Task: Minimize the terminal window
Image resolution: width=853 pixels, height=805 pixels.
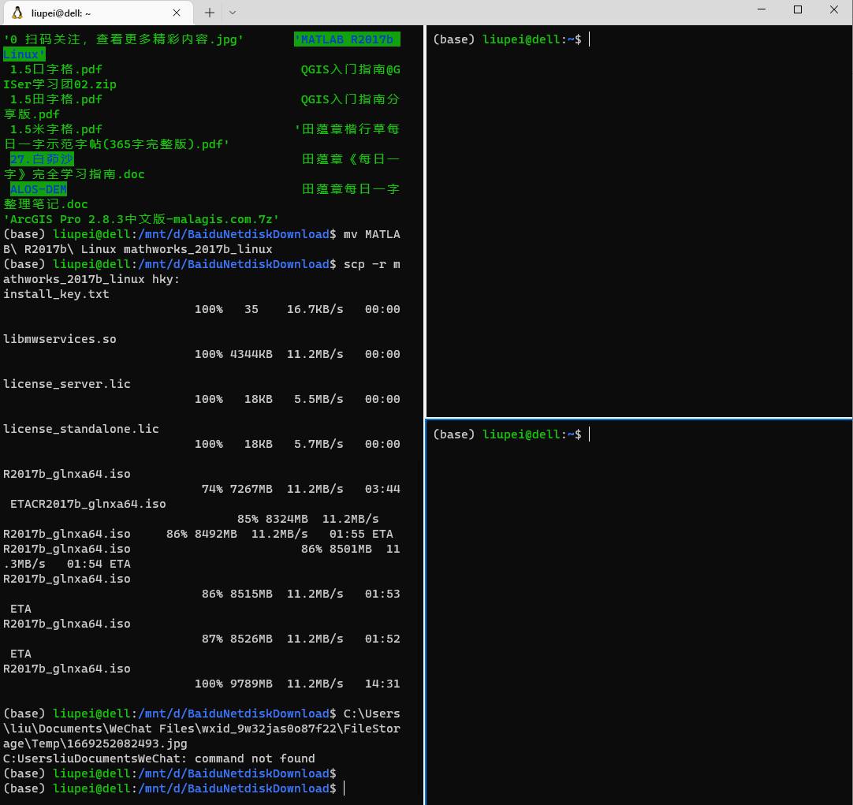Action: click(762, 9)
